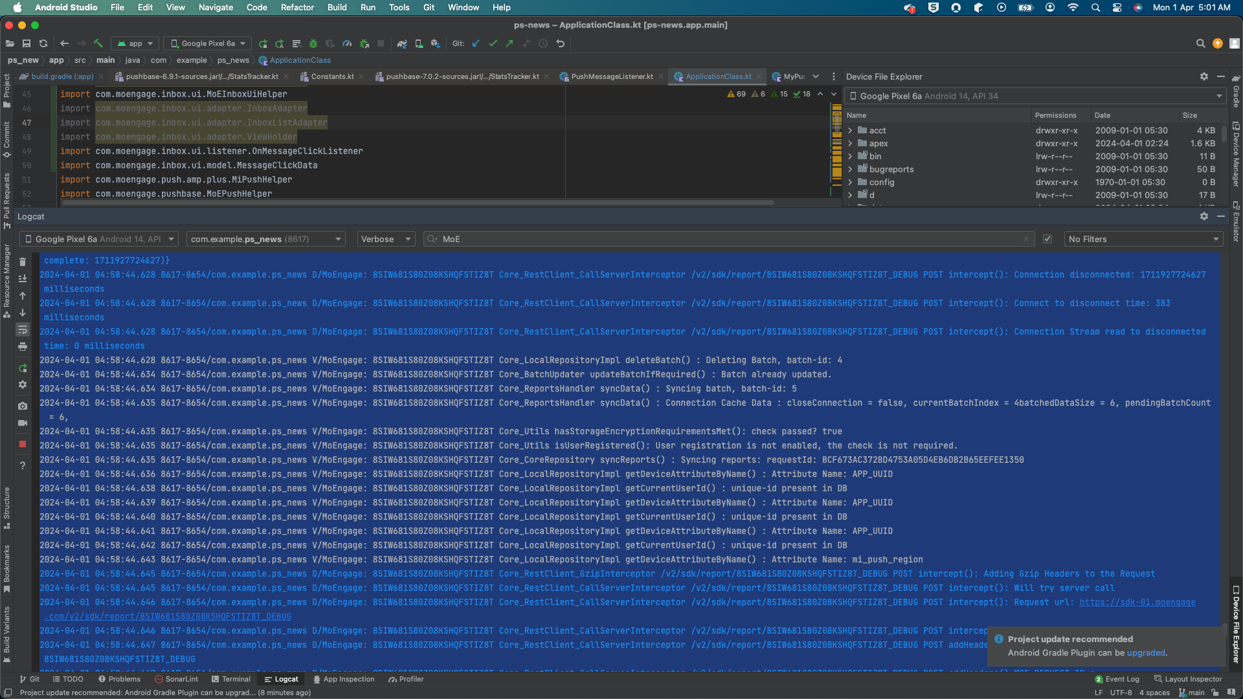Open the app run configuration dropdown
Image resolution: width=1243 pixels, height=699 pixels.
(135, 43)
